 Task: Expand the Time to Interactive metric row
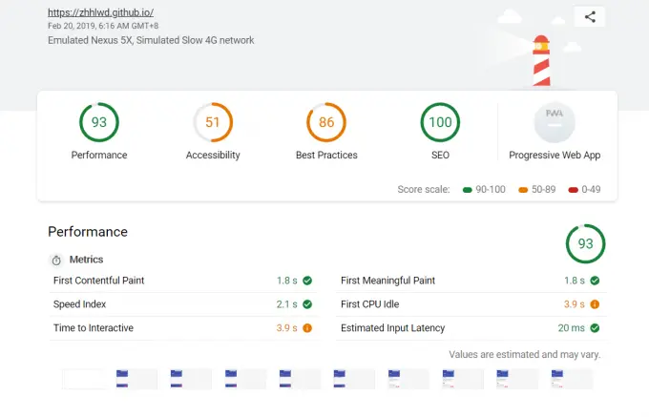pyautogui.click(x=183, y=328)
